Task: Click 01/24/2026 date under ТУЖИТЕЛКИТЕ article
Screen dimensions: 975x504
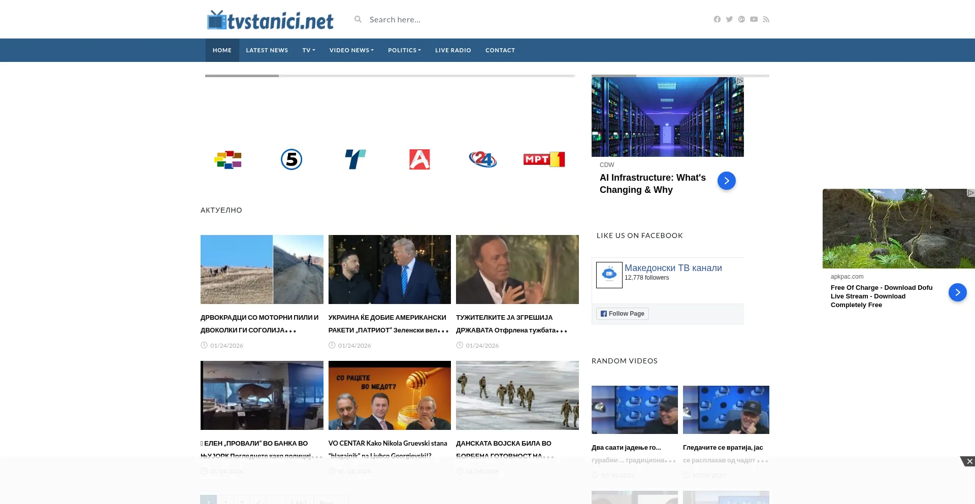Action: click(x=482, y=346)
